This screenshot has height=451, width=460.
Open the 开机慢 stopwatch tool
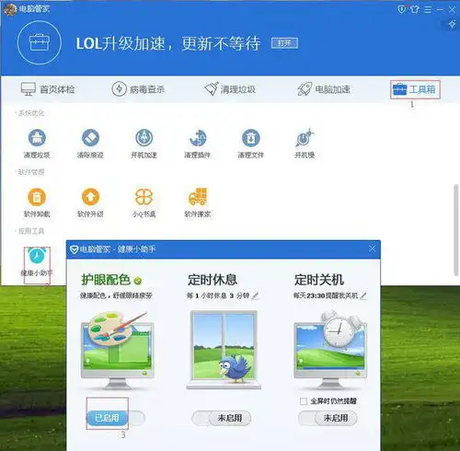(x=305, y=144)
